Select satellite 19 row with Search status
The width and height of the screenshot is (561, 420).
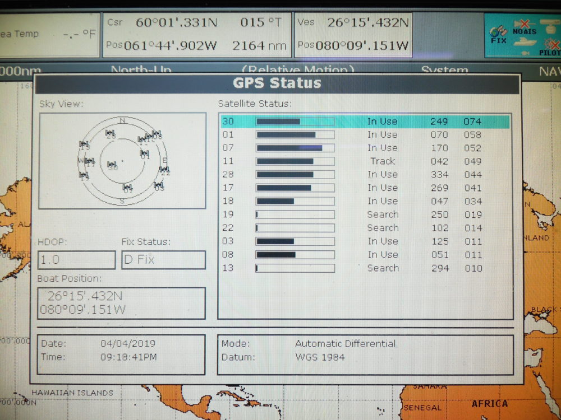[365, 214]
